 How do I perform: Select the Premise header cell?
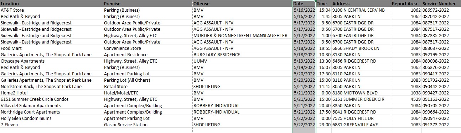[x=148, y=4]
